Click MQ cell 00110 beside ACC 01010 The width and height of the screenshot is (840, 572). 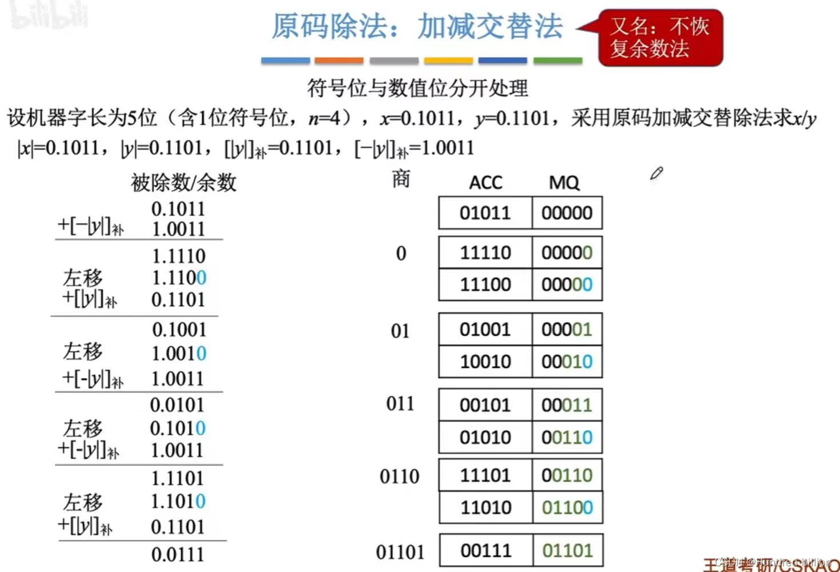click(567, 437)
